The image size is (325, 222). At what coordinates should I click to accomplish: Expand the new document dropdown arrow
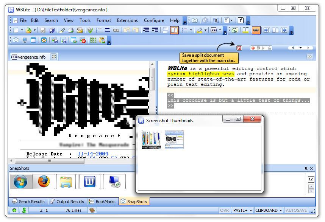pyautogui.click(x=22, y=30)
